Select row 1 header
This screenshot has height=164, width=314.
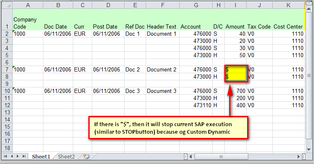(7, 19)
